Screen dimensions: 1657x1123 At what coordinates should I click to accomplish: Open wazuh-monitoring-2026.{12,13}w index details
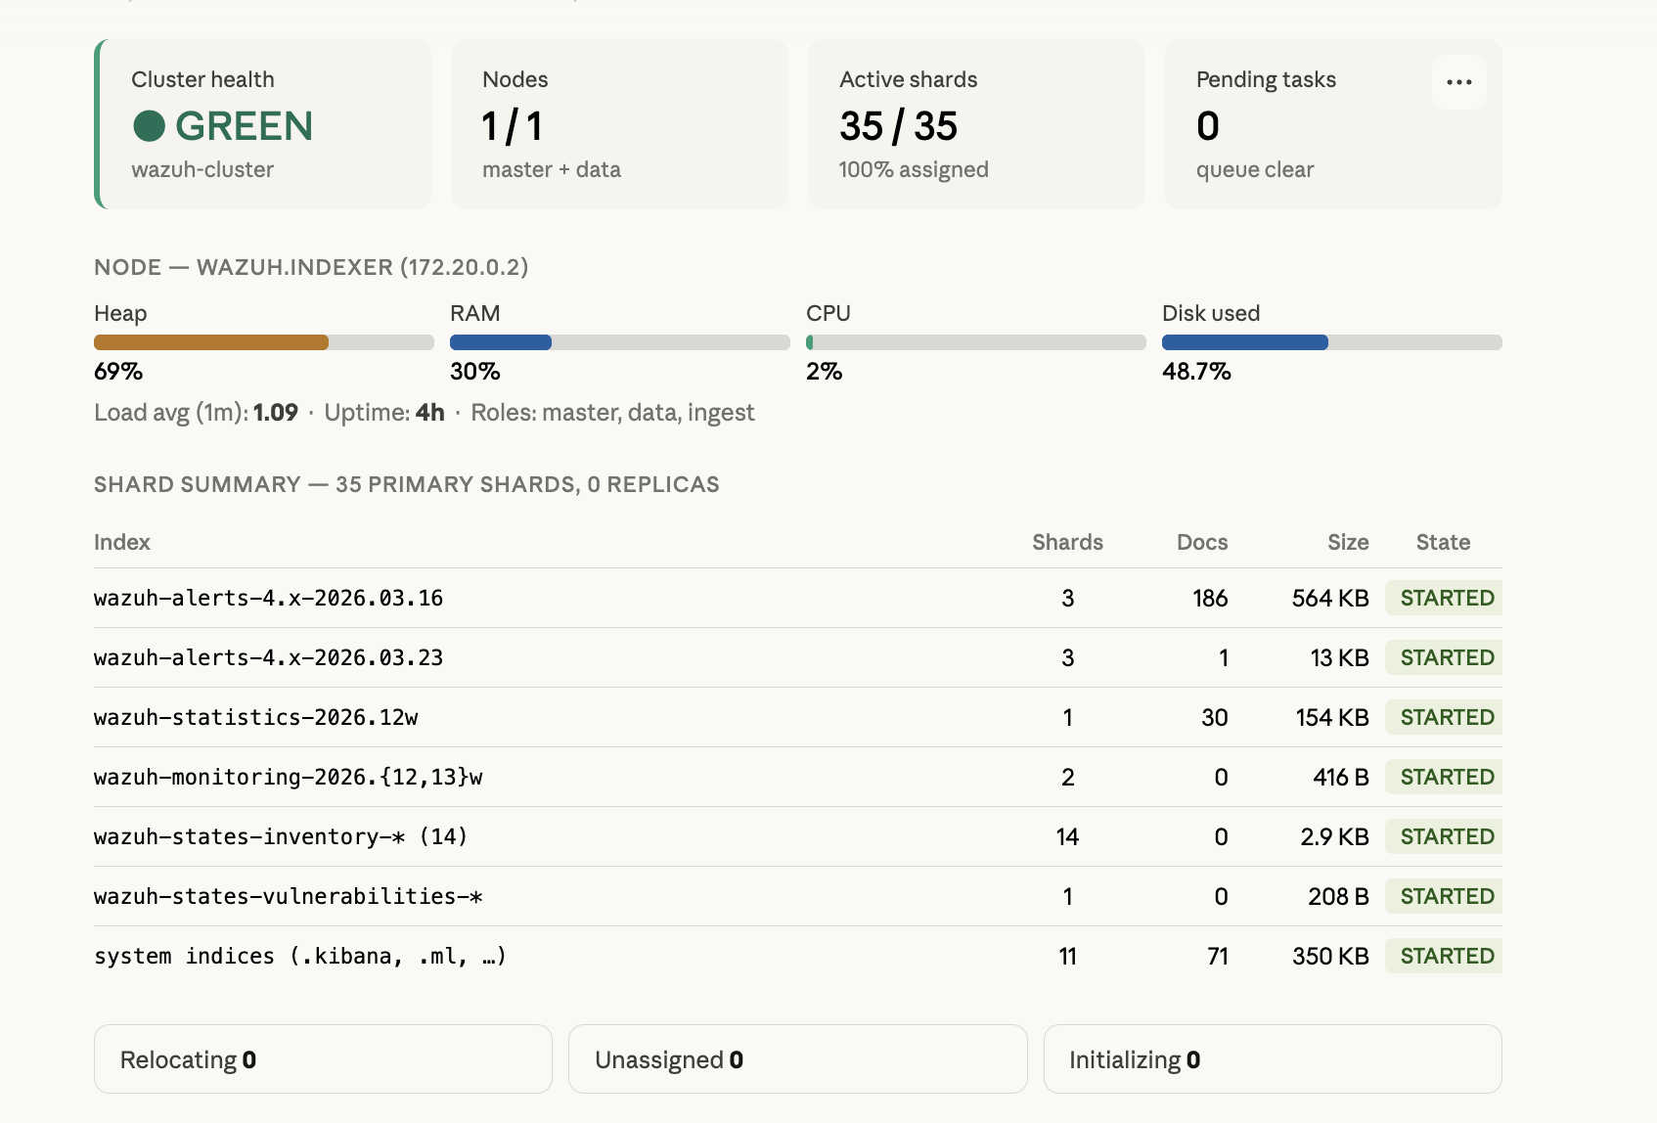[289, 777]
